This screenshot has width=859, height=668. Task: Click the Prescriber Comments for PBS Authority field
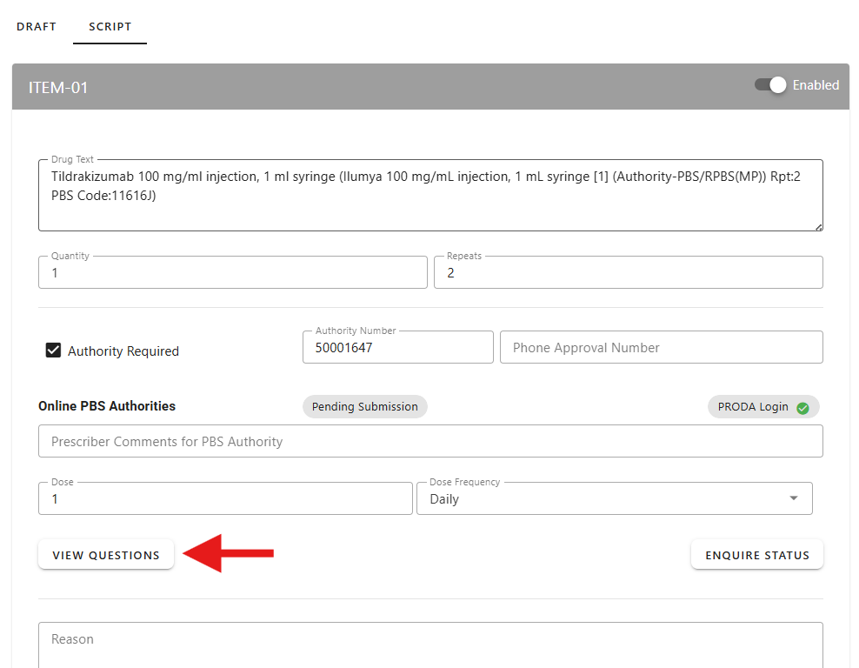click(429, 442)
